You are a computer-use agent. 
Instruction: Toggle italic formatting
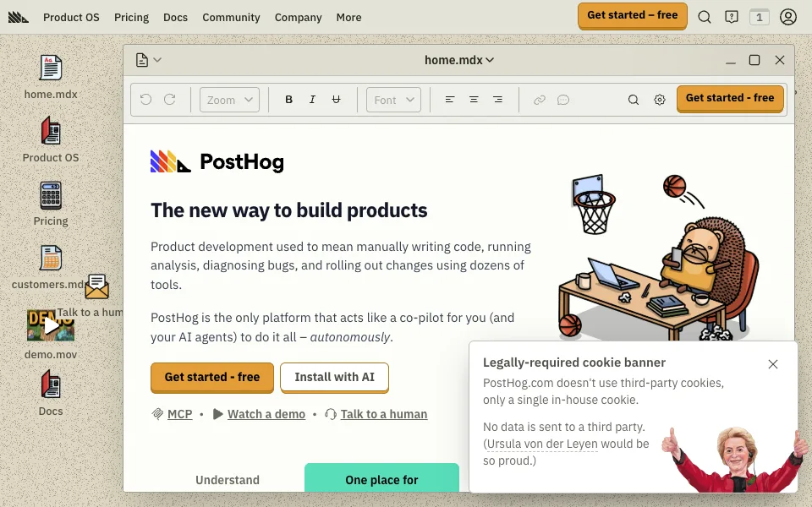[312, 100]
